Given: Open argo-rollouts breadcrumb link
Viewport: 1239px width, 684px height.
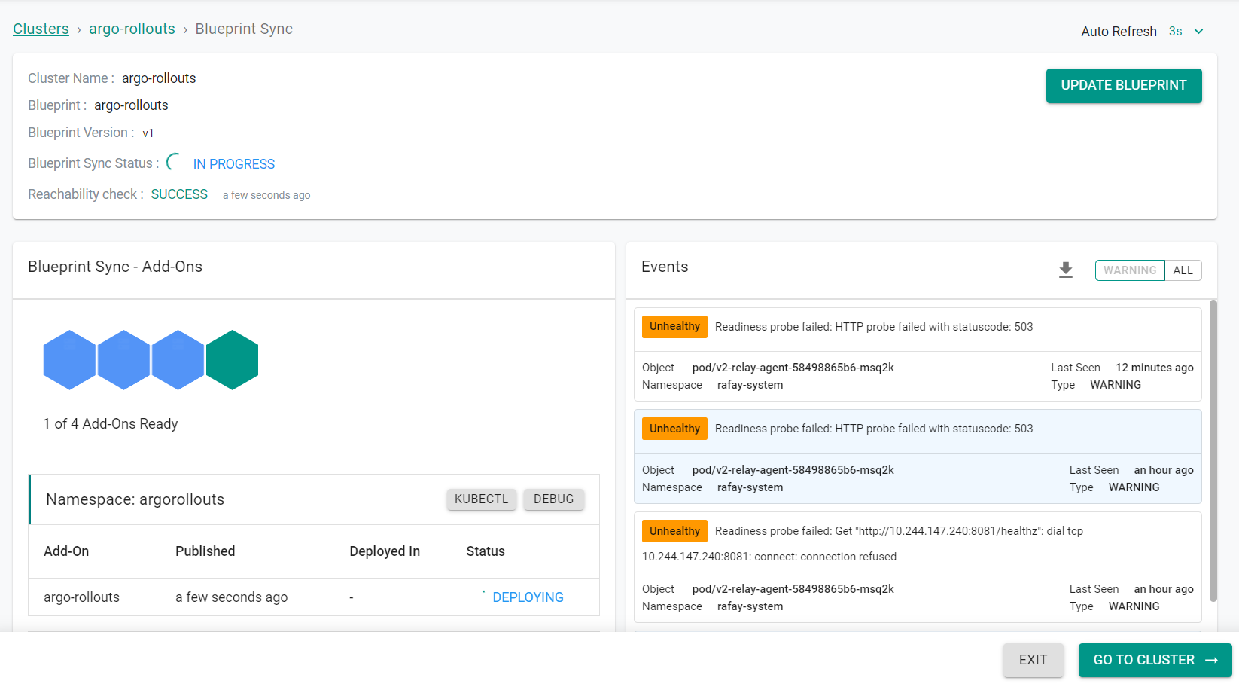Looking at the screenshot, I should (x=132, y=29).
